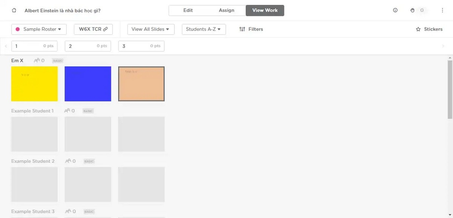Screen dimensions: 453x218
Task: Switch to the Edit tab
Action: (188, 11)
